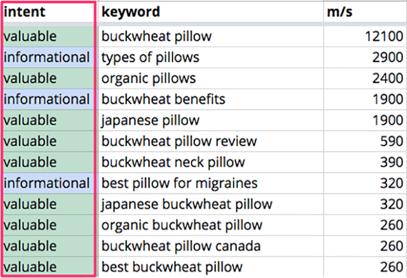Select the 'keyword' column header cell
407x278 pixels.
pyautogui.click(x=211, y=12)
